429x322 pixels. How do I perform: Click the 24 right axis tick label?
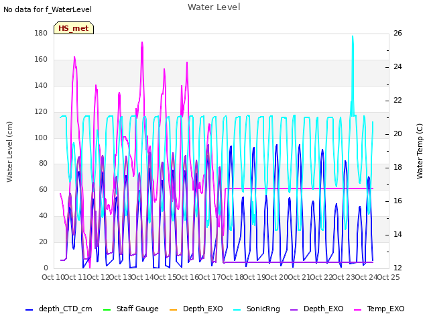[x=397, y=66]
